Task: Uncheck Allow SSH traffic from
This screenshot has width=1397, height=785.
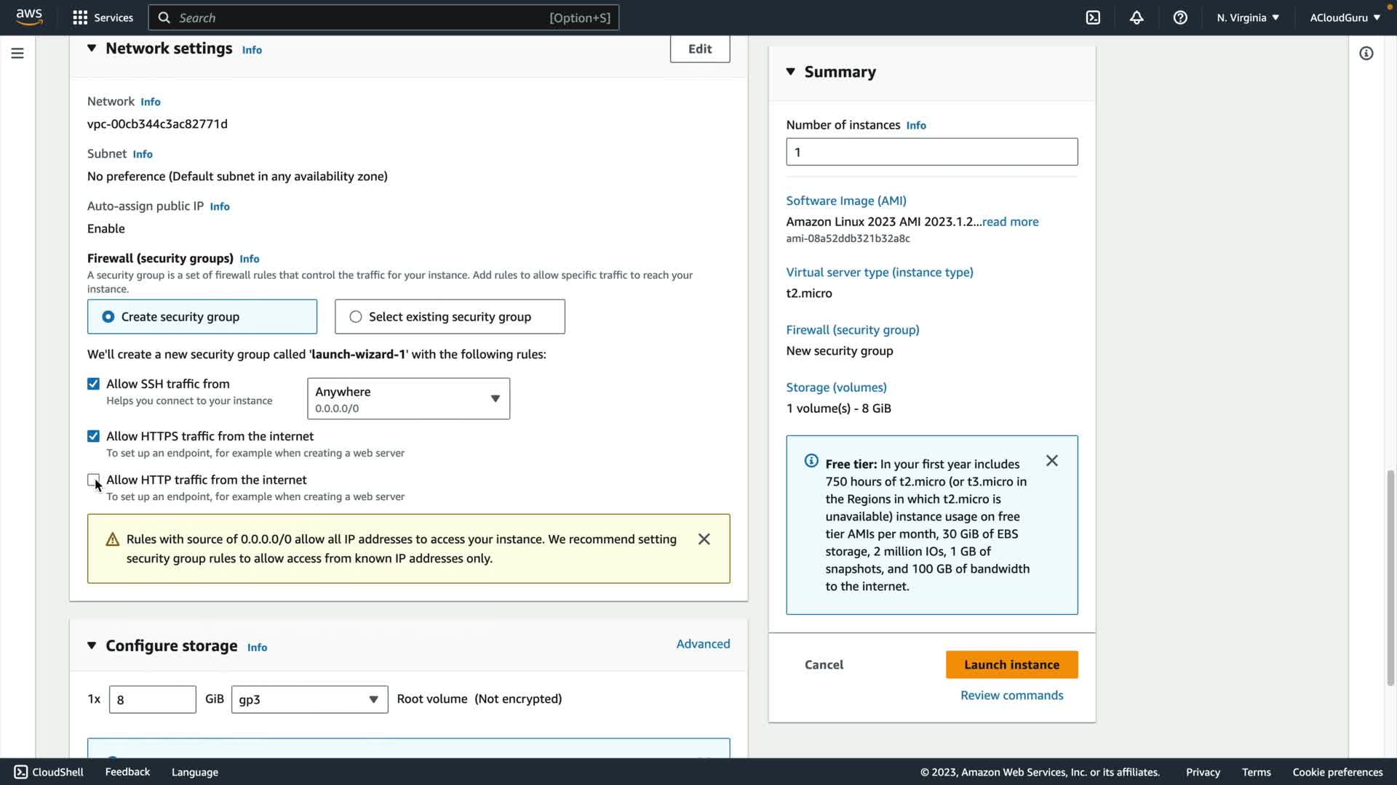Action: pos(93,384)
